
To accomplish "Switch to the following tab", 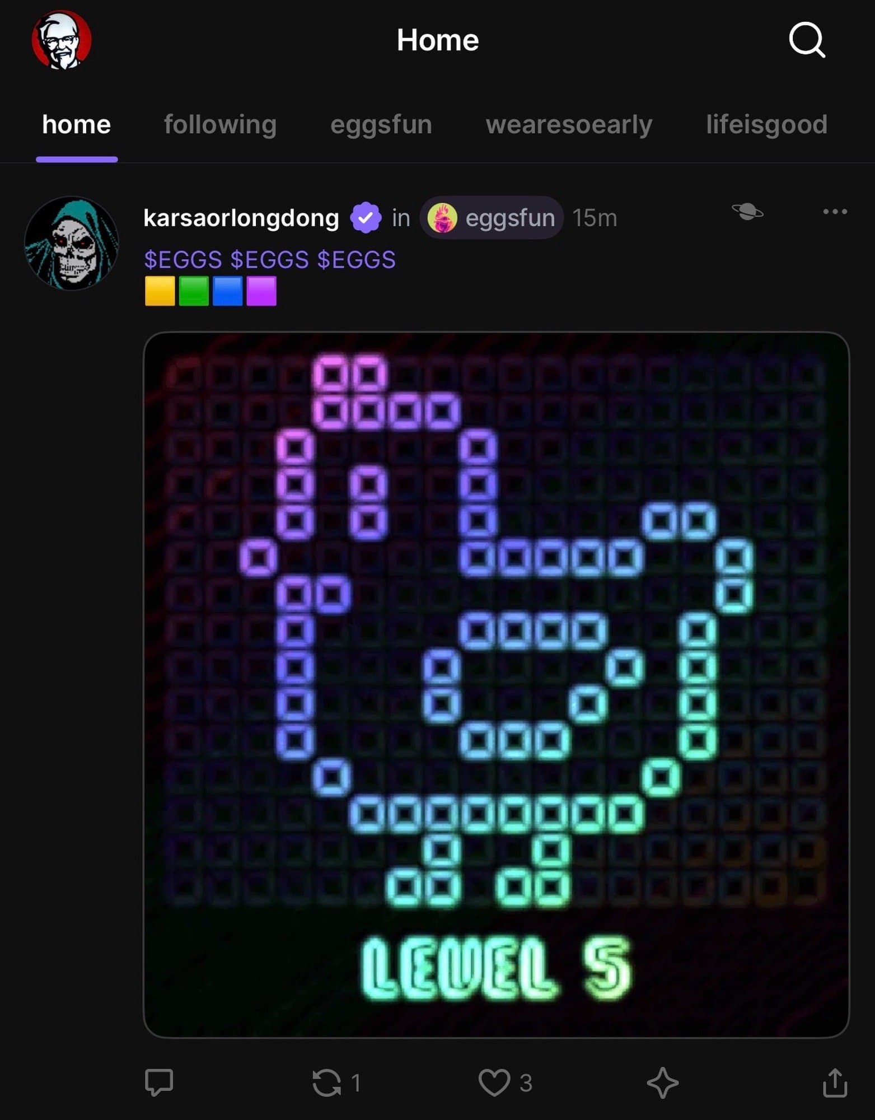I will (x=220, y=124).
